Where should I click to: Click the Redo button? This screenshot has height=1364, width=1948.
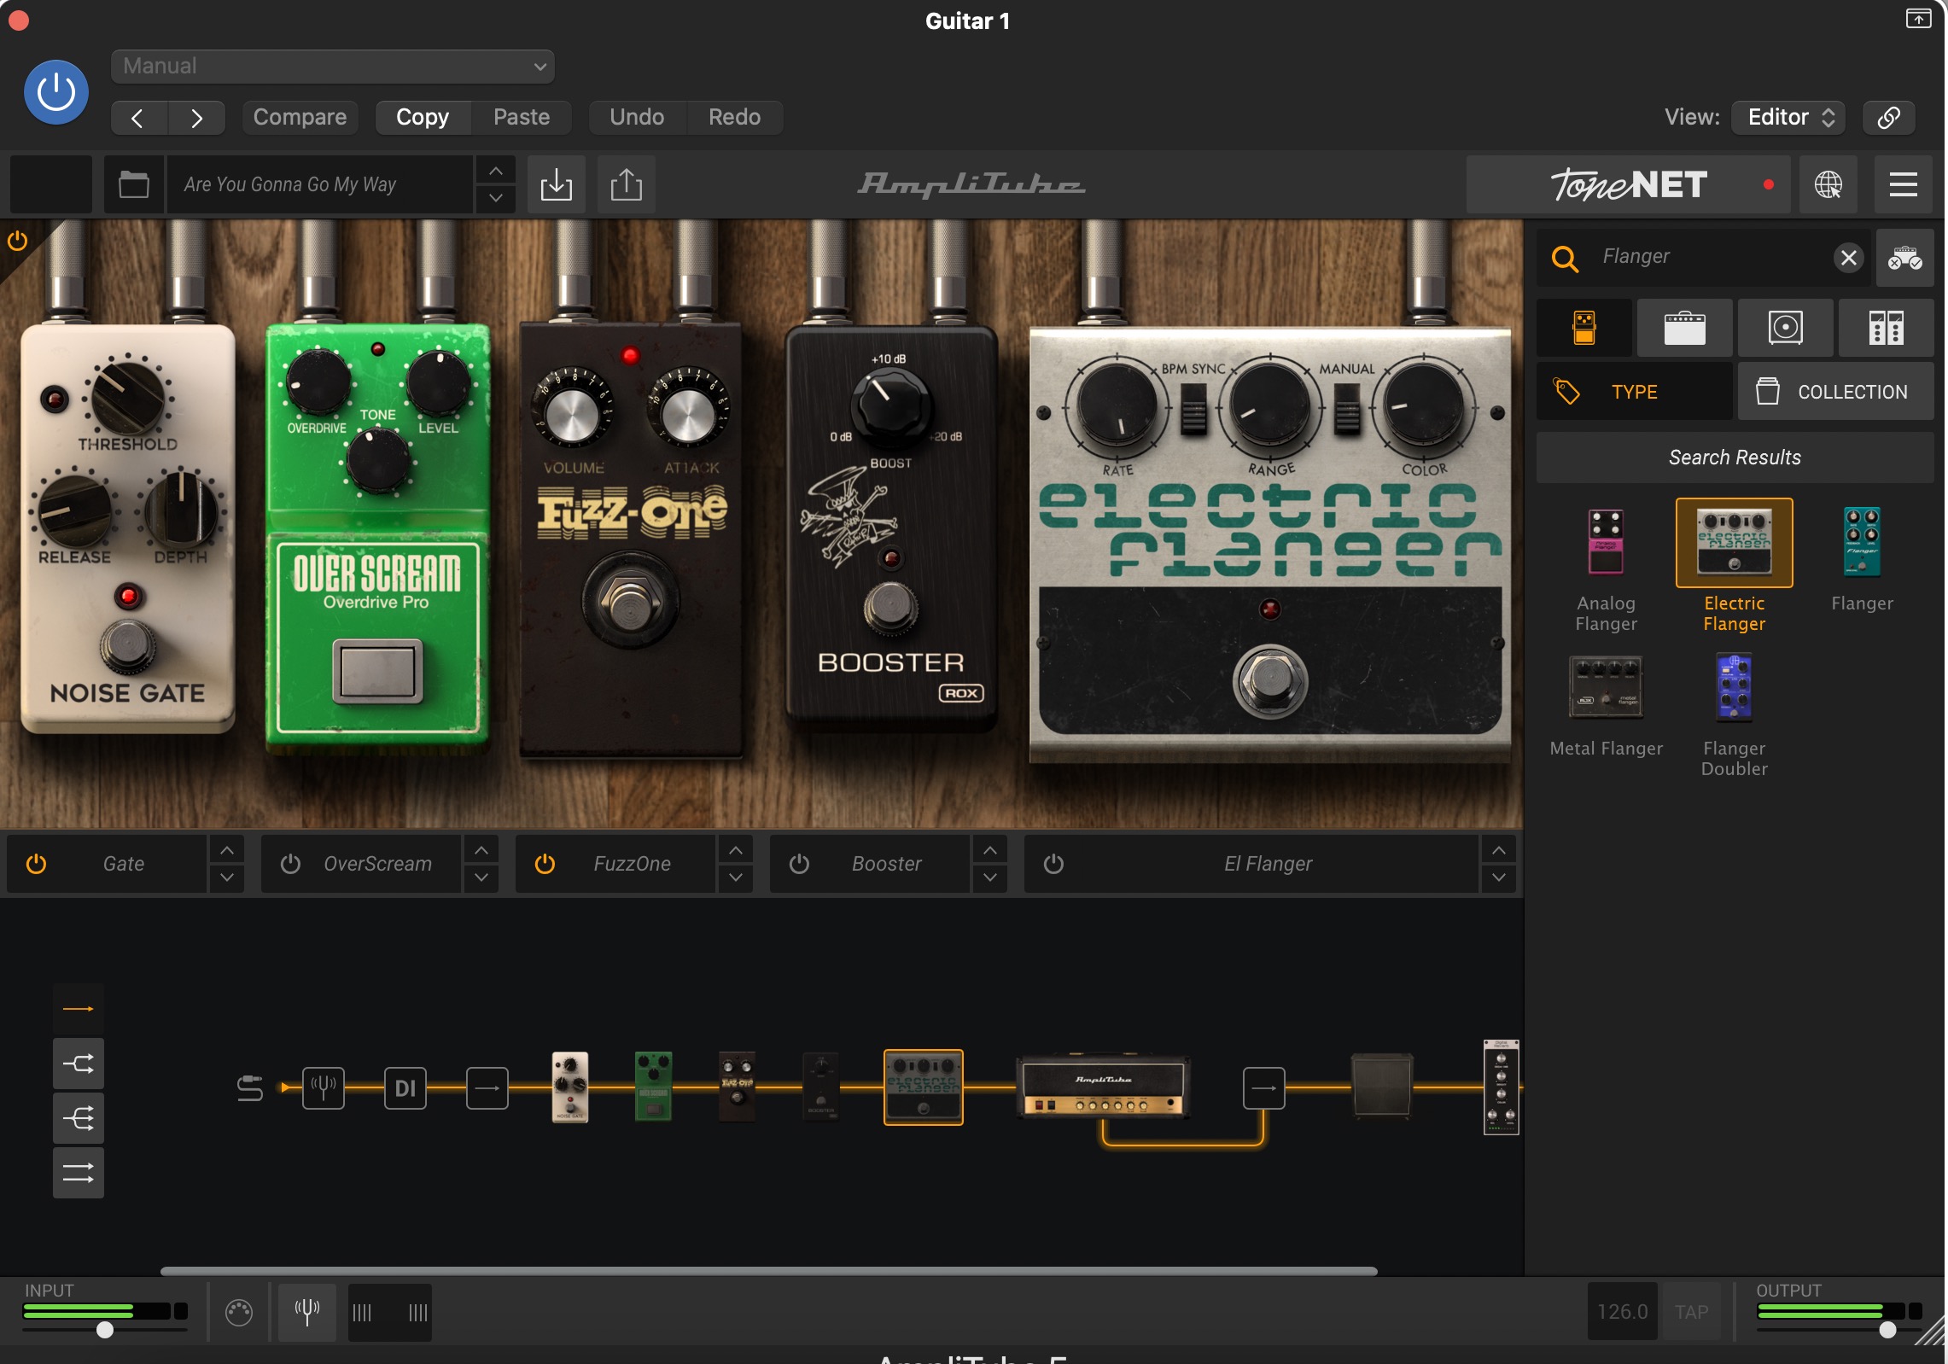pyautogui.click(x=734, y=118)
